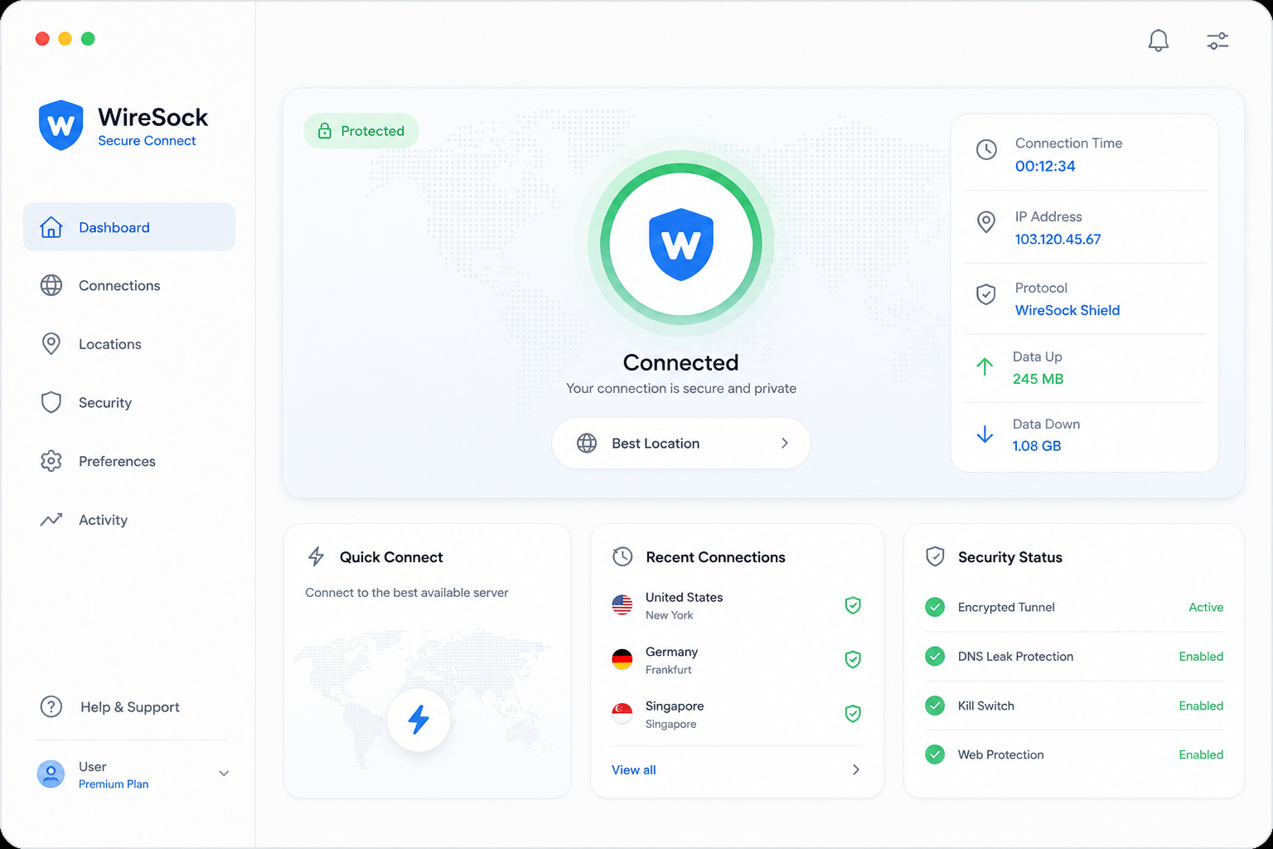Screen dimensions: 1273x849
Task: Click the shield badge beside Germany
Action: pyautogui.click(x=853, y=659)
